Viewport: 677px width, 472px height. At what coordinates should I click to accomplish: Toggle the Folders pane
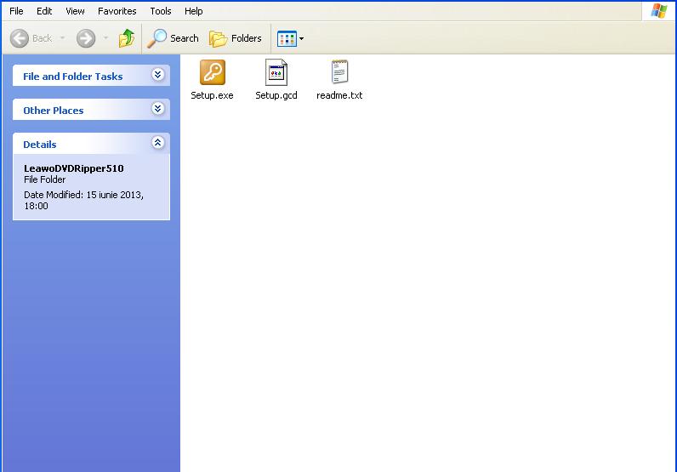coord(236,38)
